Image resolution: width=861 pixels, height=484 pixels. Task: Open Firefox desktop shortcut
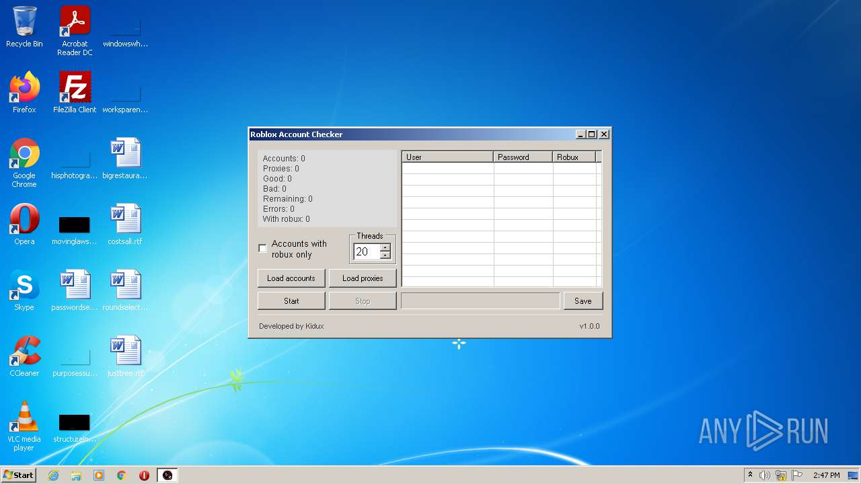pyautogui.click(x=24, y=92)
